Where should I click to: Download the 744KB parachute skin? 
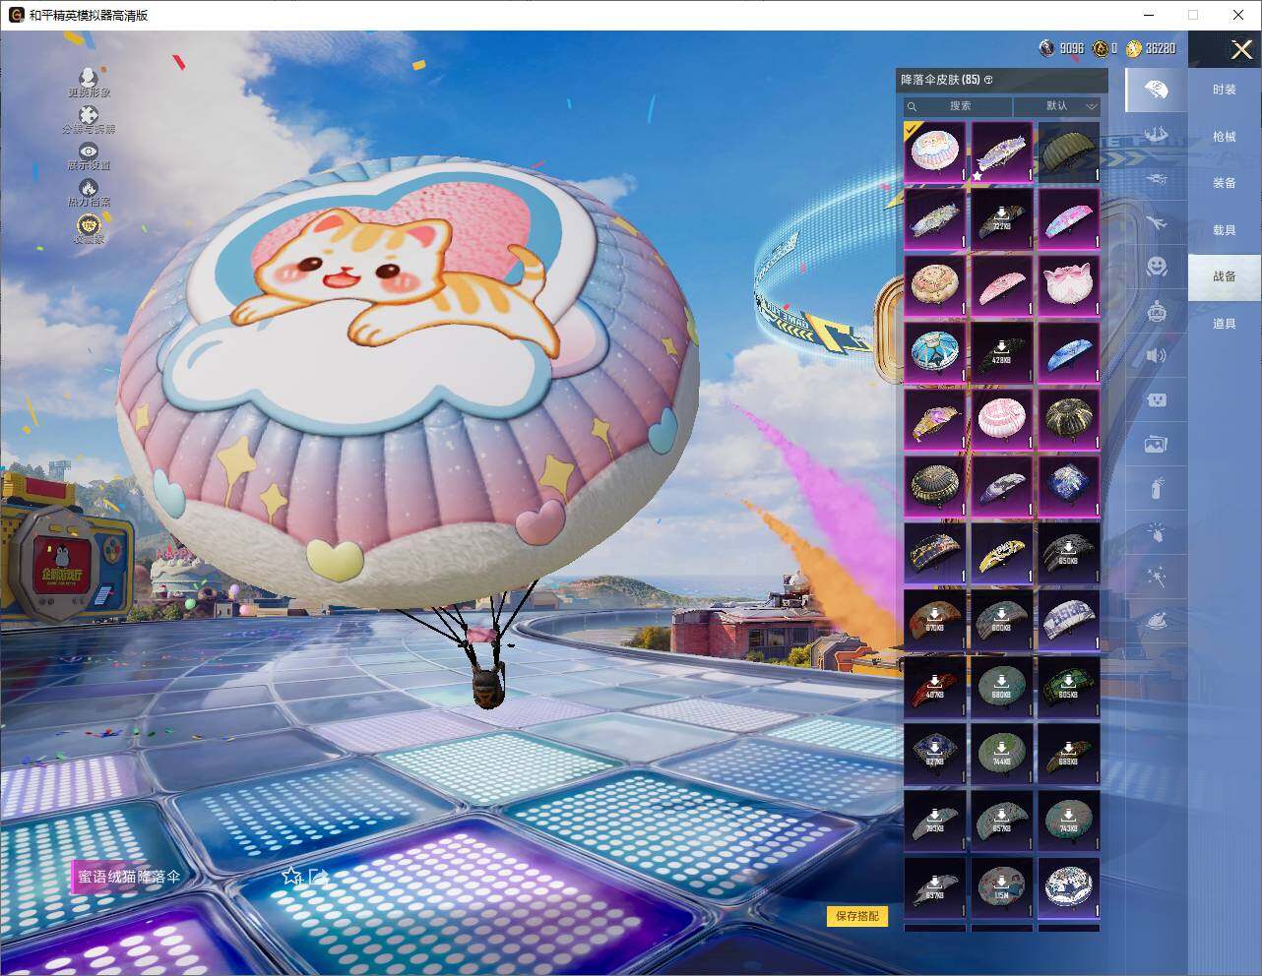pyautogui.click(x=1002, y=754)
